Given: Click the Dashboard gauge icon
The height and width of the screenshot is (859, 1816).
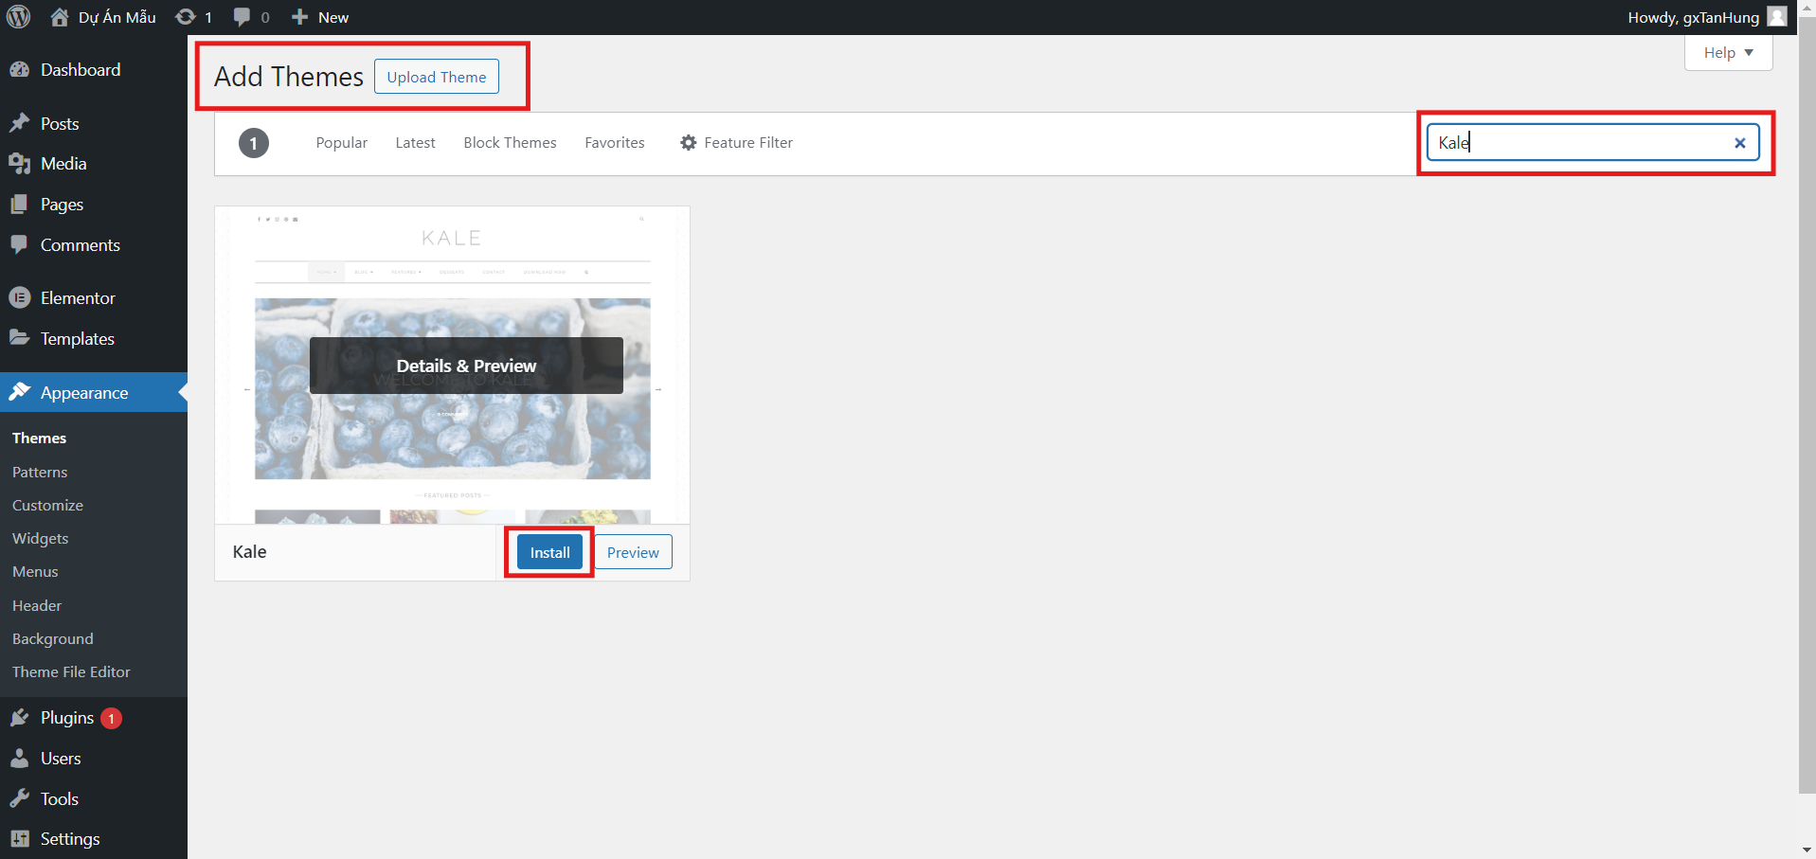Looking at the screenshot, I should [20, 69].
